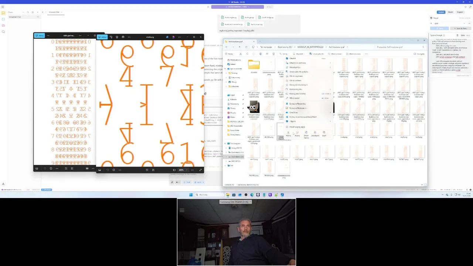473x266 pixels.
Task: Switch to the Model tab in LM Studio right panel
Action: pyautogui.click(x=450, y=12)
